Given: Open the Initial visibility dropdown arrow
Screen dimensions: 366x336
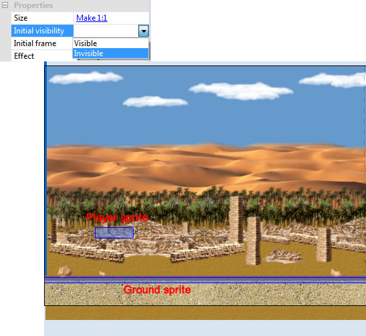Looking at the screenshot, I should point(144,31).
